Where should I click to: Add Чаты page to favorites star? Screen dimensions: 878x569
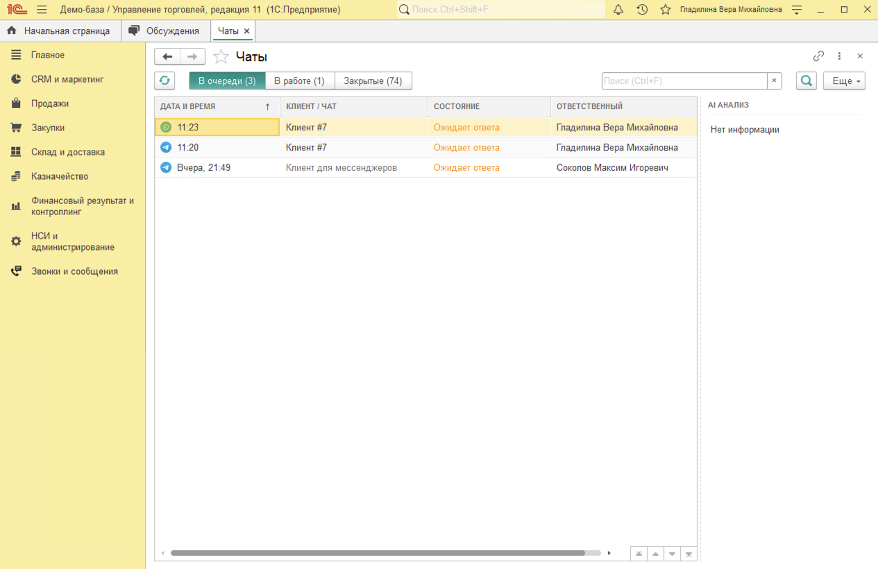click(x=221, y=57)
